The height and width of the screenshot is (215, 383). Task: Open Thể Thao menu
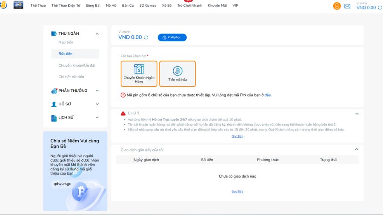coord(38,6)
